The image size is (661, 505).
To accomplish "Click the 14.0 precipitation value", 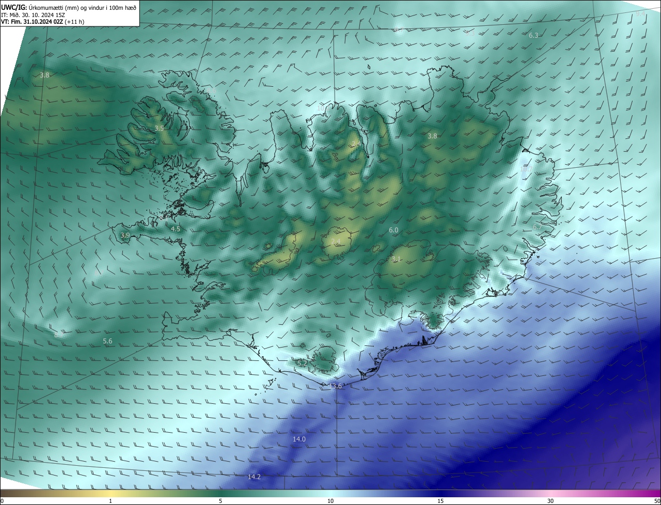I will click(x=299, y=439).
